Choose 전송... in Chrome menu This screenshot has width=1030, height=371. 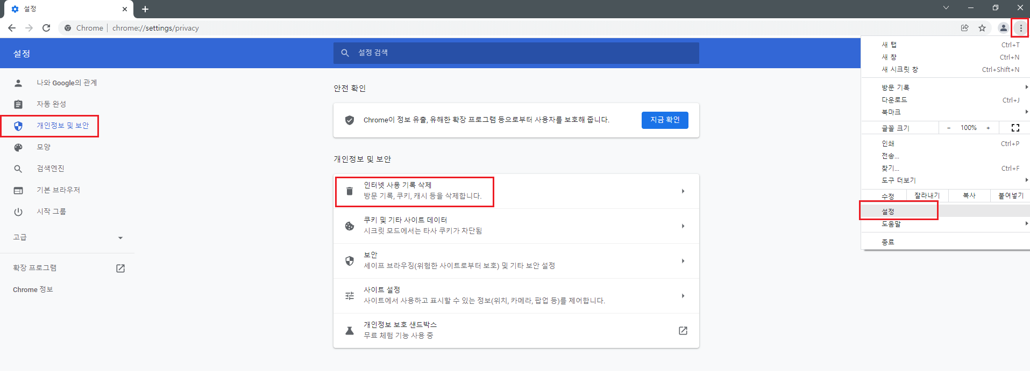point(946,156)
